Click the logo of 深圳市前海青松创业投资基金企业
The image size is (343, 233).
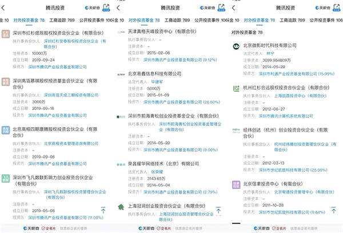pos(121,117)
